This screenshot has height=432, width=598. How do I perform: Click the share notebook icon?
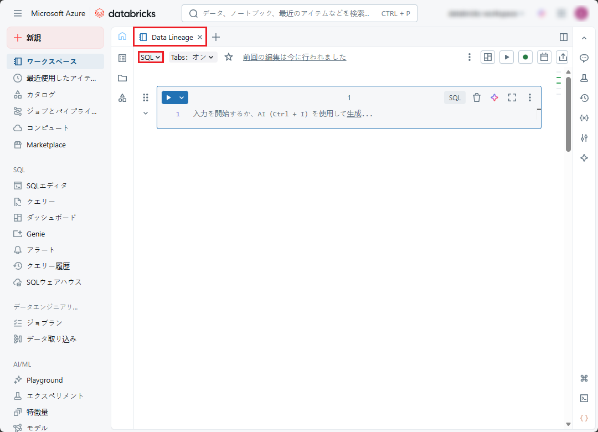563,57
